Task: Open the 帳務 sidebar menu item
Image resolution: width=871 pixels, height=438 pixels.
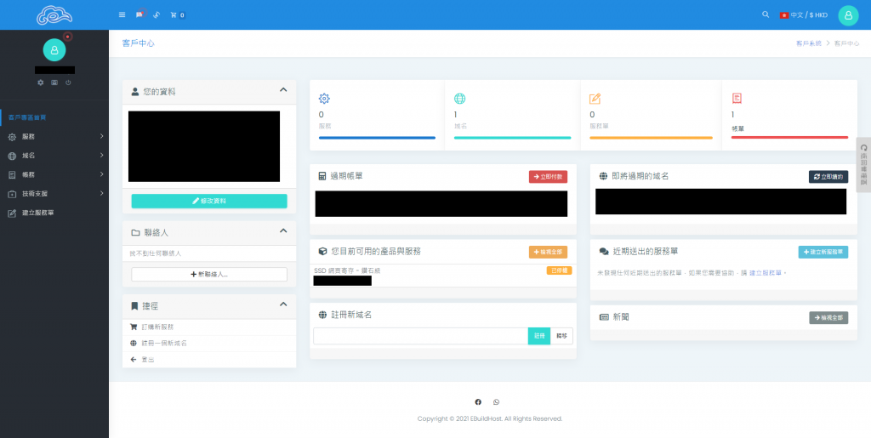Action: pos(54,174)
